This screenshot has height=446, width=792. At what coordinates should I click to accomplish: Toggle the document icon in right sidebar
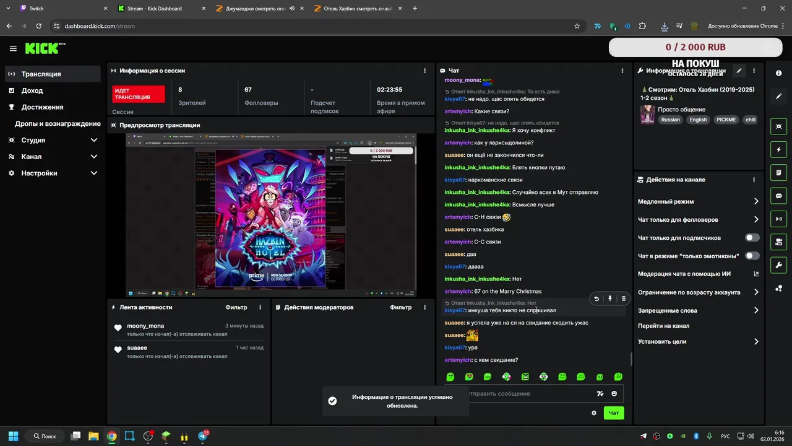(778, 172)
